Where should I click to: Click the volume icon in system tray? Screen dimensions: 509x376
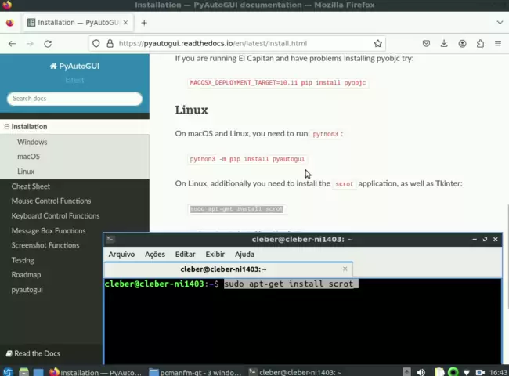point(421,372)
